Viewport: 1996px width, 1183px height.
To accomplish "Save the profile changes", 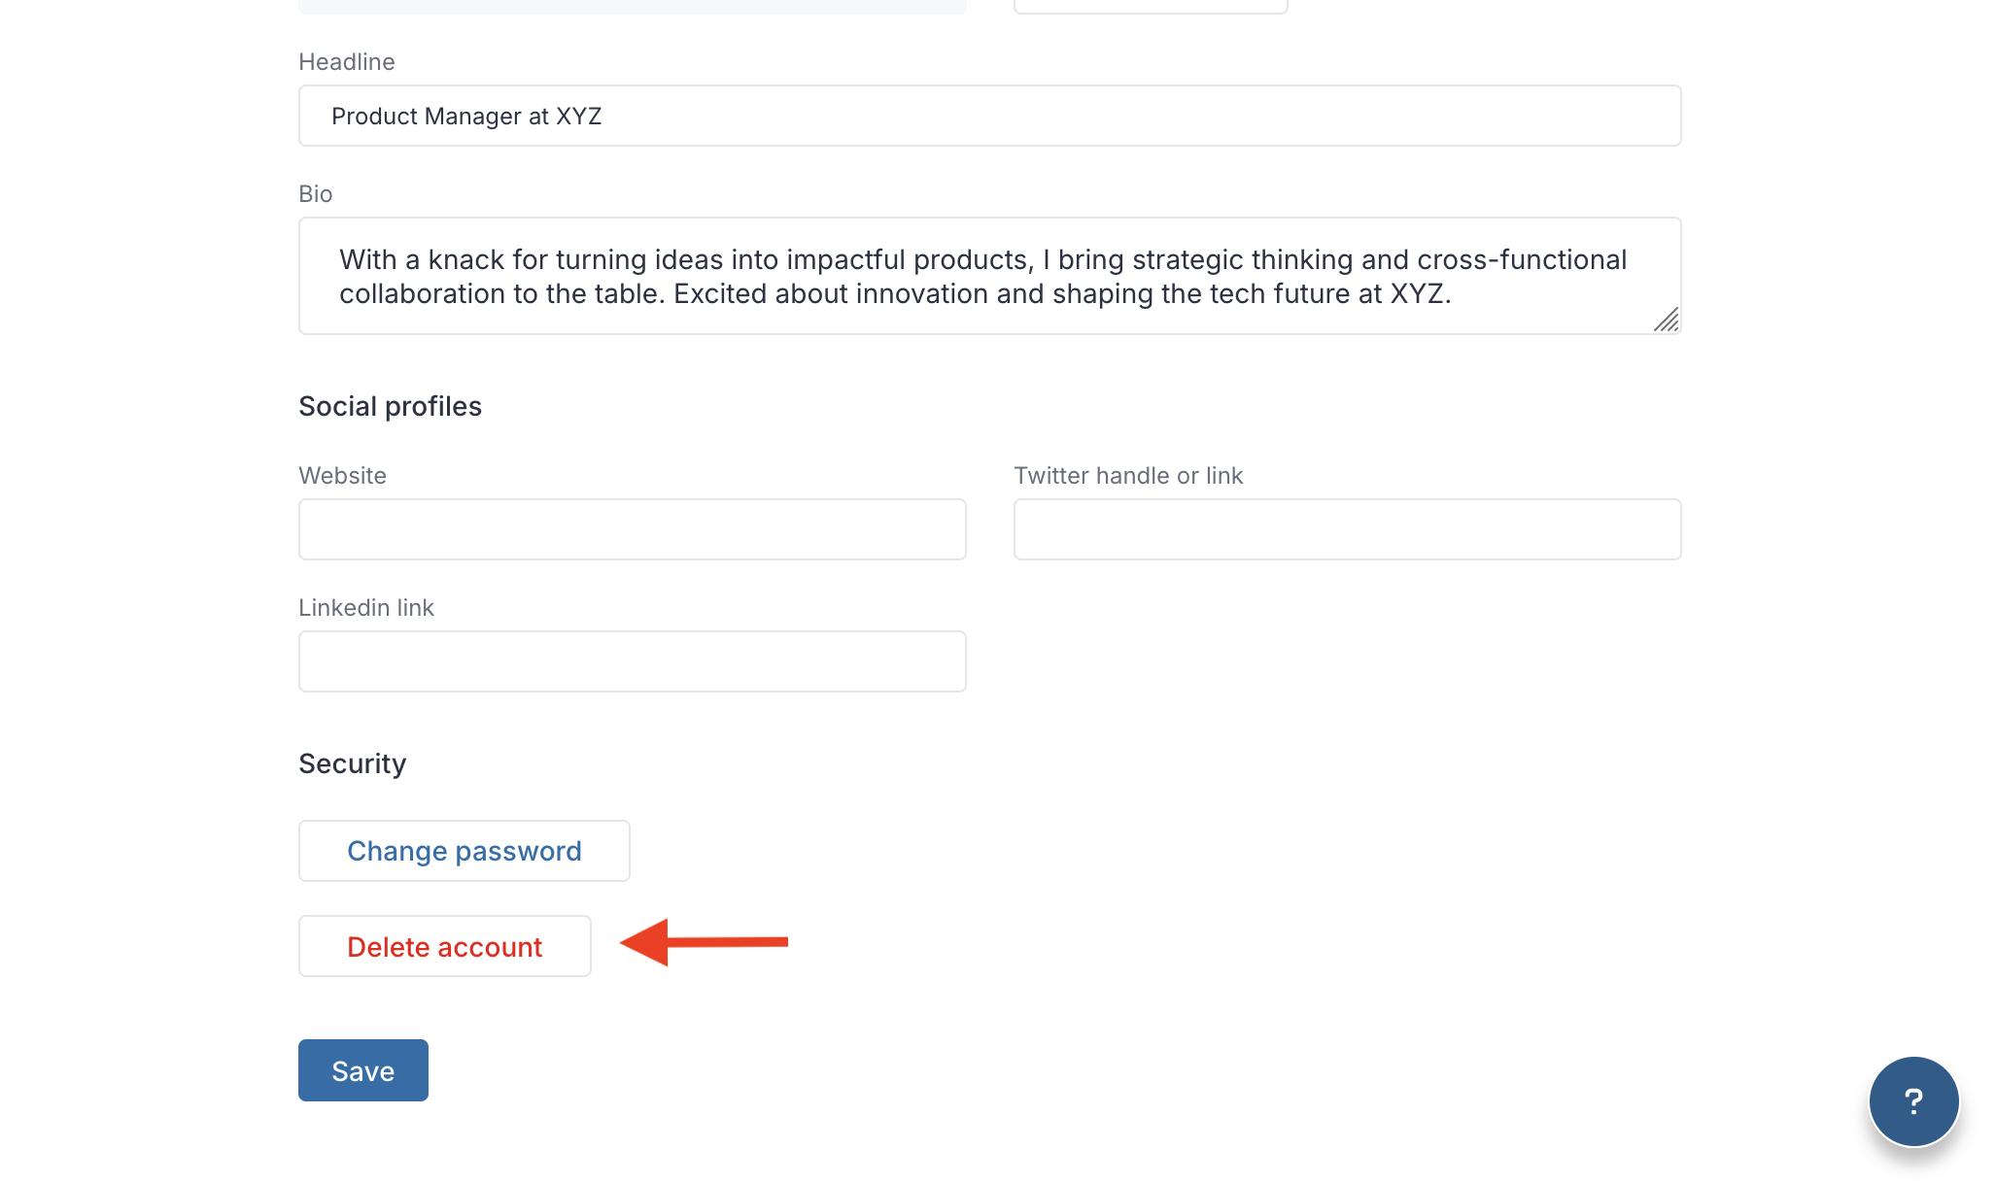I will (x=363, y=1070).
